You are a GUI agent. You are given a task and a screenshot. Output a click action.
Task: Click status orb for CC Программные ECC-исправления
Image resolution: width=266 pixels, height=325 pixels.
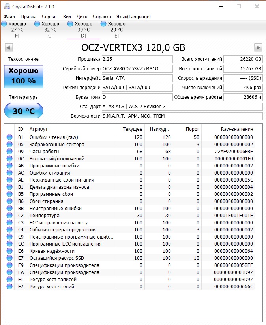(x=9, y=244)
